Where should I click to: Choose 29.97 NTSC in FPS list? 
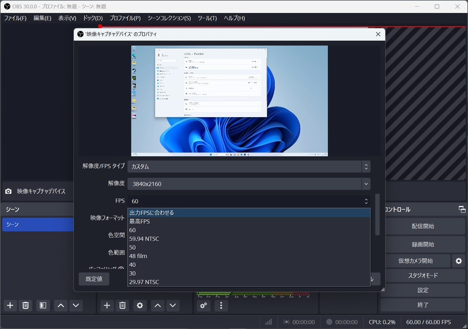pyautogui.click(x=249, y=282)
